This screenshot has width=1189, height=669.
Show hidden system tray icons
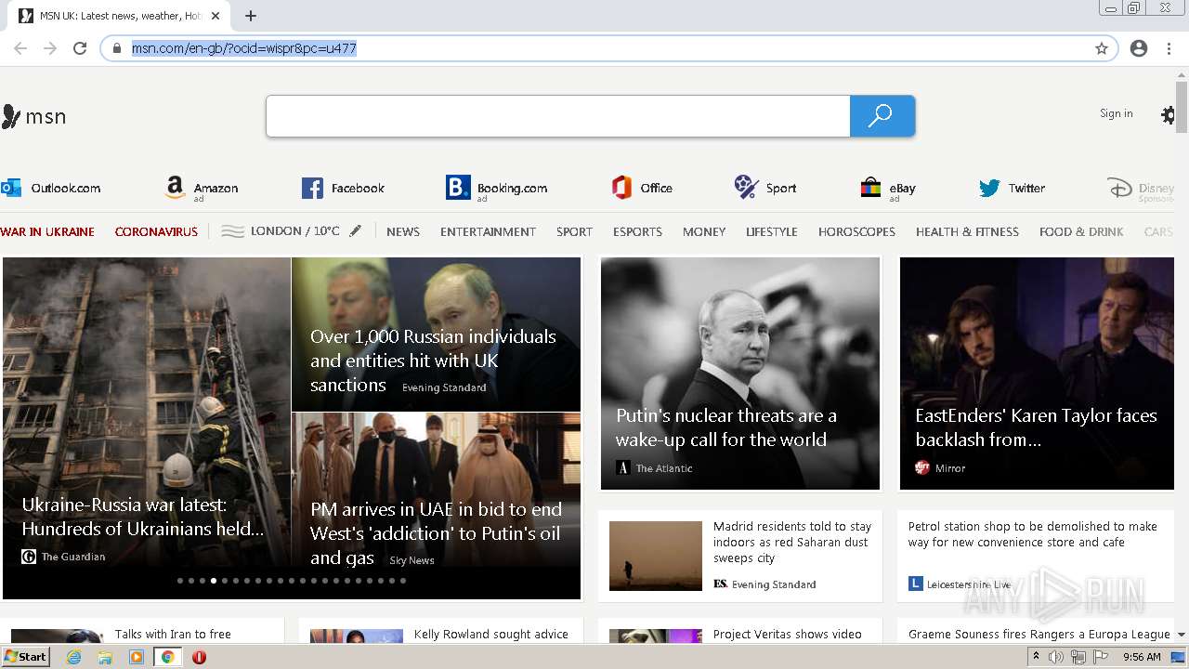tap(1036, 657)
